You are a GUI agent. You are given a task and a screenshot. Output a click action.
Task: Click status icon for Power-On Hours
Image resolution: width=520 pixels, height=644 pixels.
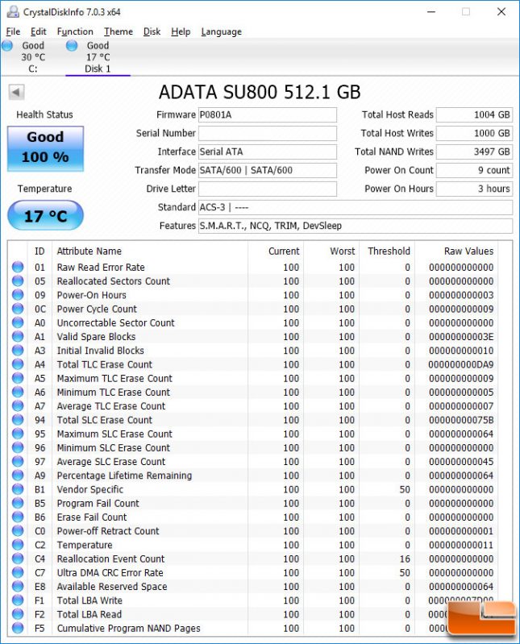pos(18,295)
